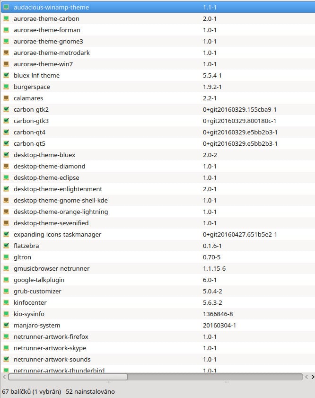Click the '67 balíčků (1 vybrán)' status text
The width and height of the screenshot is (315, 398).
[x=31, y=391]
